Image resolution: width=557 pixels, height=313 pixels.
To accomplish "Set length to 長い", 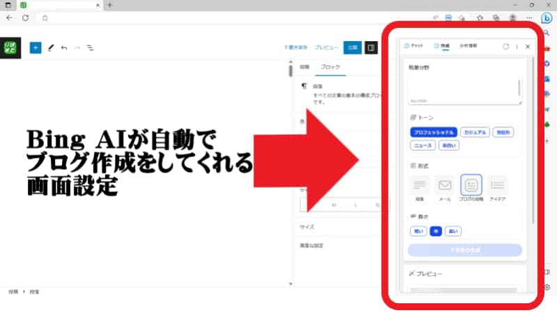I will tap(453, 232).
